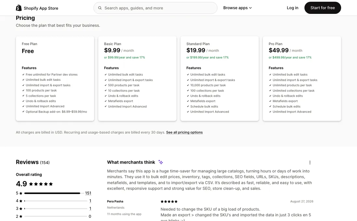Click '11 months using the app' text
The width and height of the screenshot is (357, 221).
tap(124, 214)
